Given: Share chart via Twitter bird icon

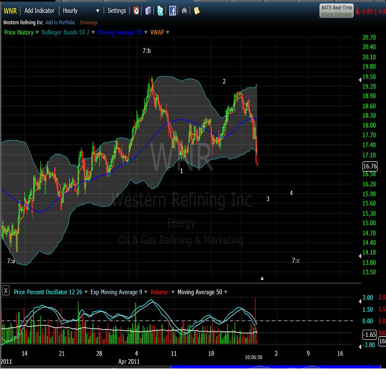Looking at the screenshot, I should coord(160,11).
